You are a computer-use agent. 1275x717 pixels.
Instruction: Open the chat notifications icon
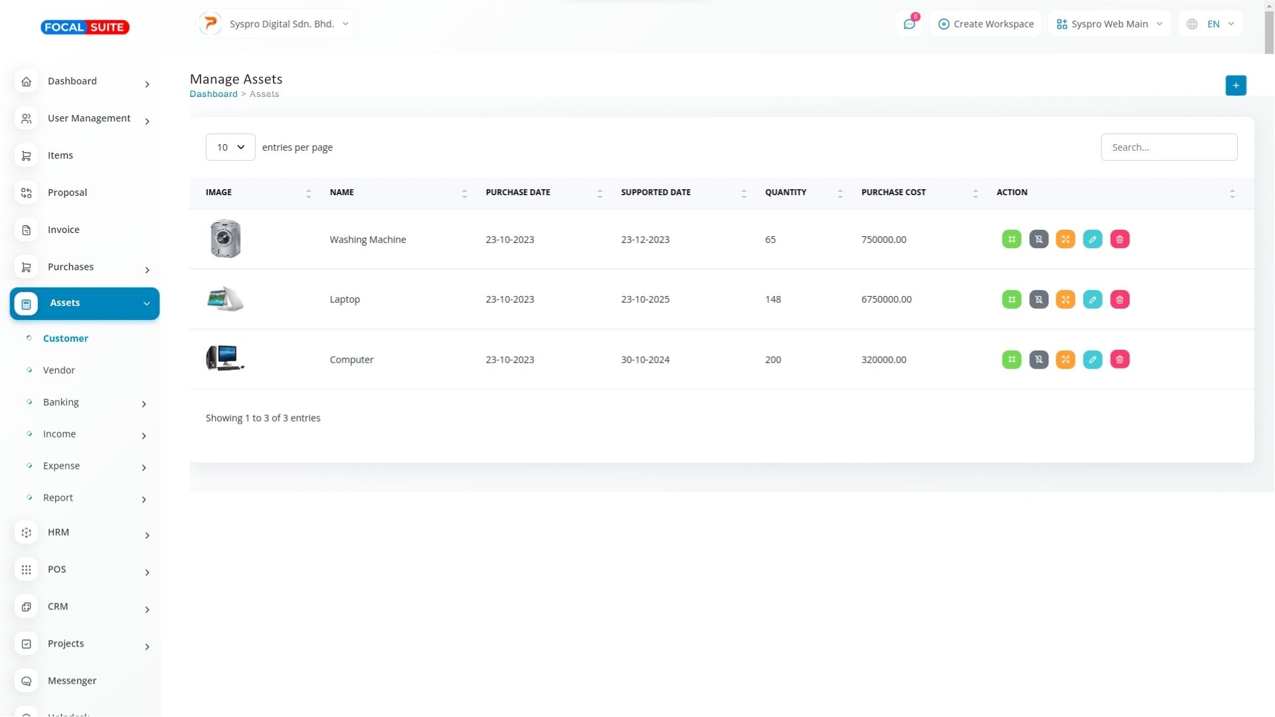[909, 24]
